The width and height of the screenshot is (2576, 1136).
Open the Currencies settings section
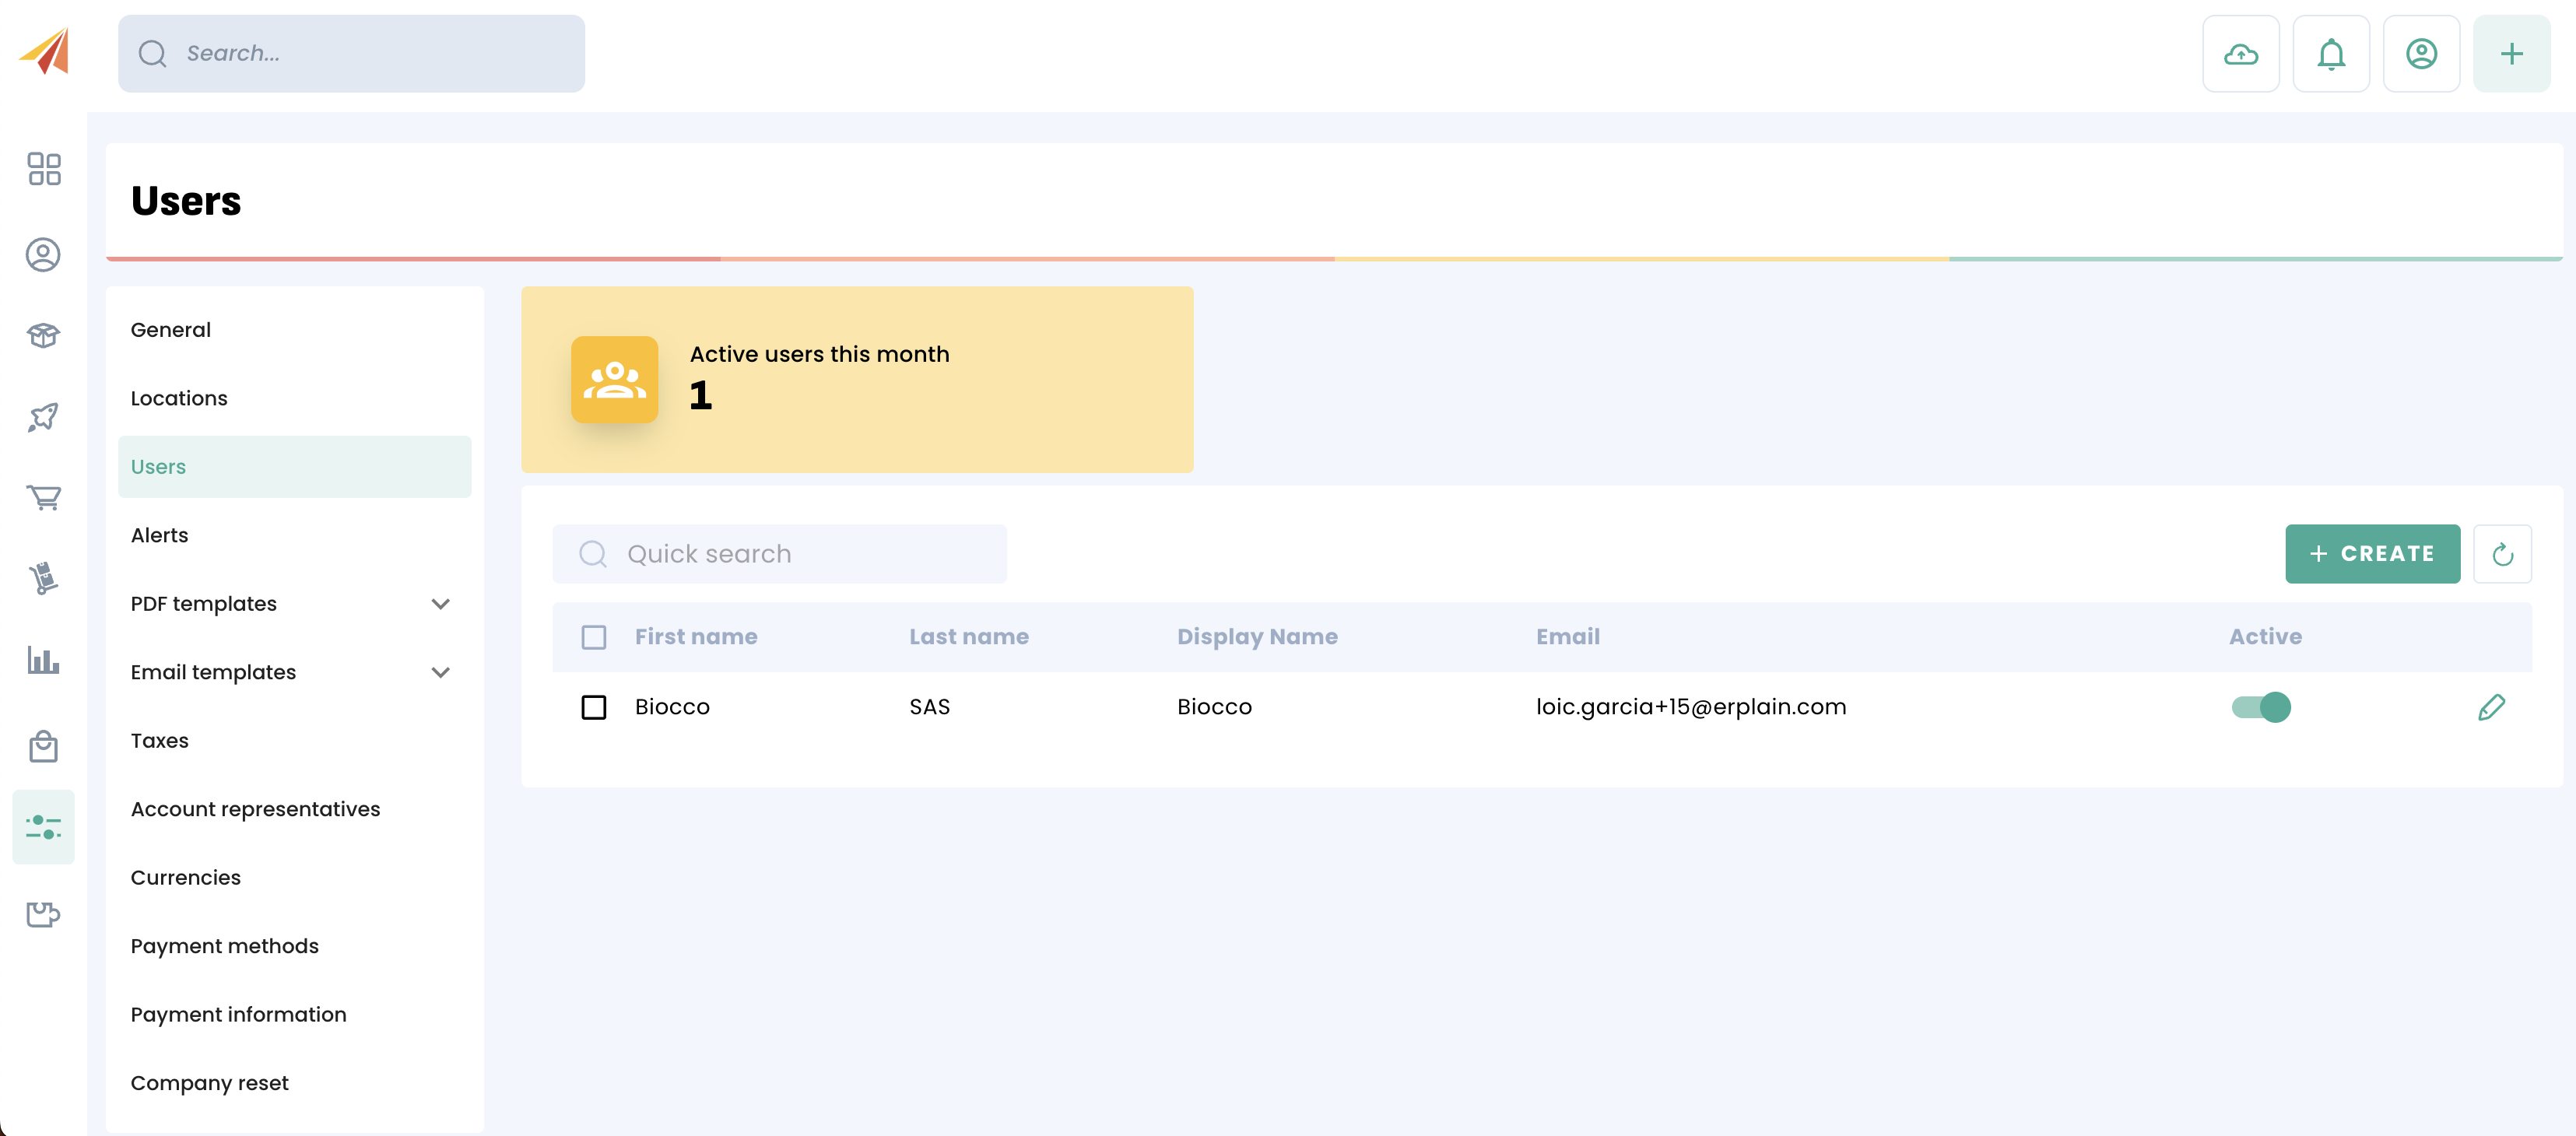tap(186, 877)
